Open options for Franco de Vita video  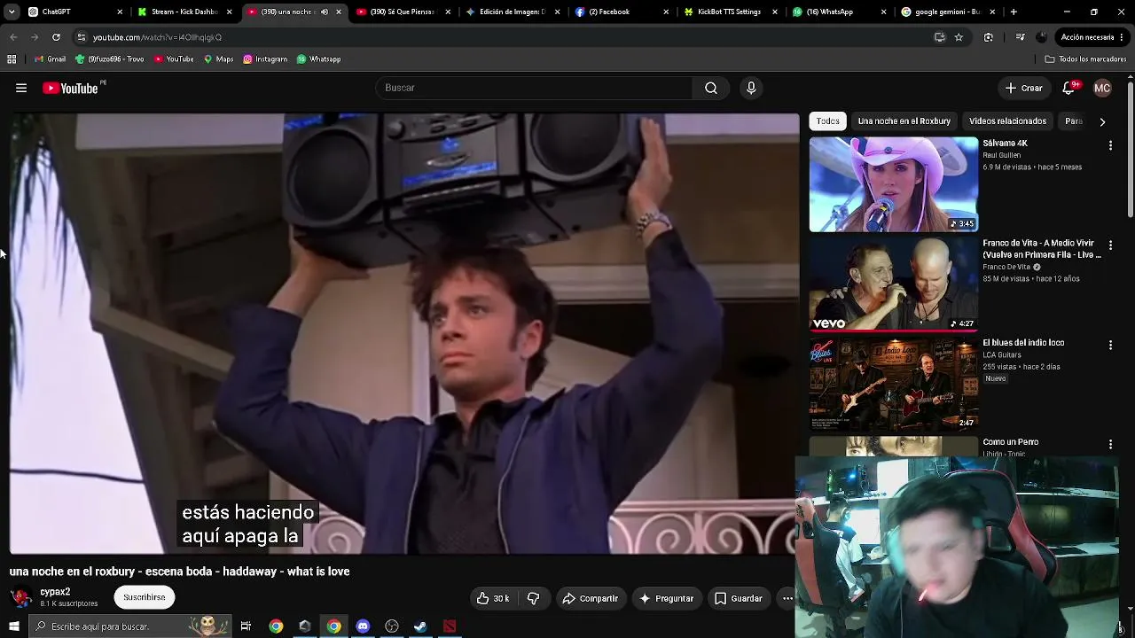(1110, 245)
